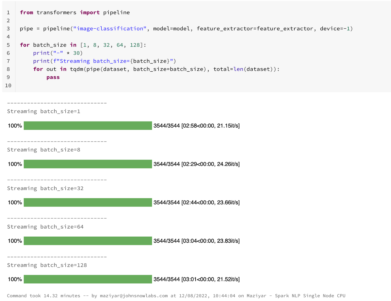Click line number 1 in the gutter
Screen dimensions: 391x301
(8, 13)
